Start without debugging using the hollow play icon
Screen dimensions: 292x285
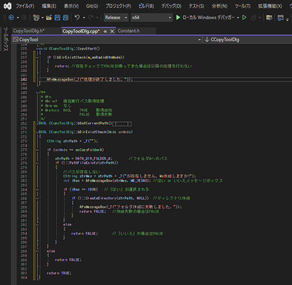coord(244,18)
